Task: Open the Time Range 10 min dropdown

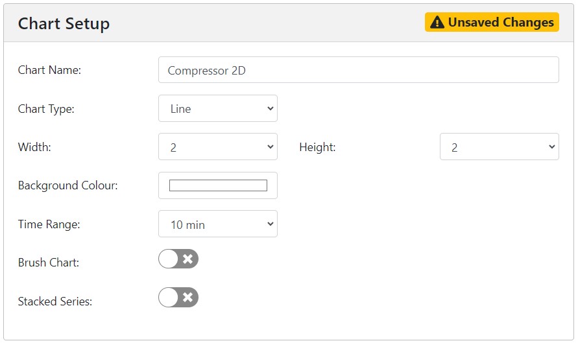Action: click(x=218, y=224)
